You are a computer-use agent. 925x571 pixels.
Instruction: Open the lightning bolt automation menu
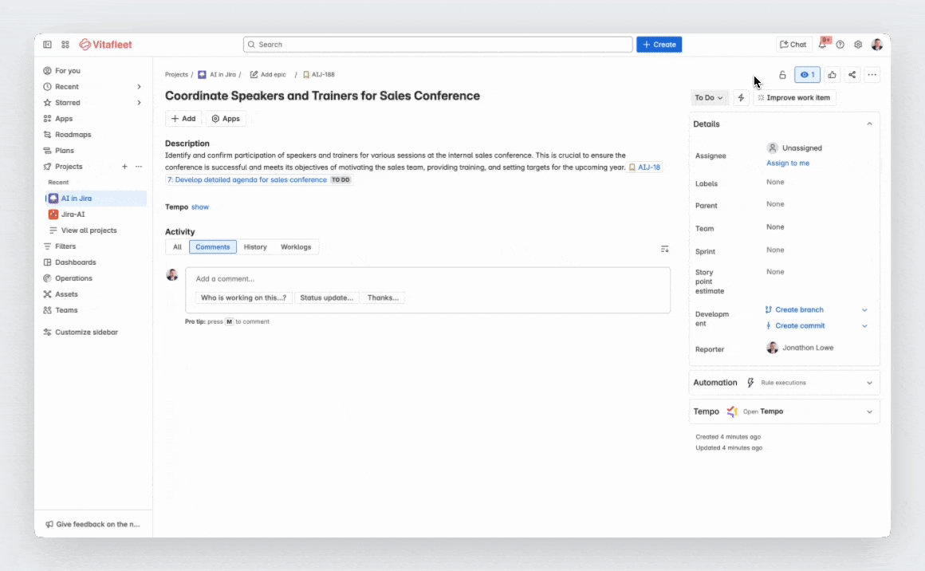click(x=741, y=98)
